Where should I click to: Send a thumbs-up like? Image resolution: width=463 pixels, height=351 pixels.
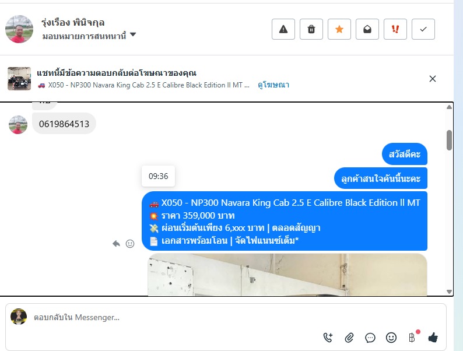[x=433, y=337]
